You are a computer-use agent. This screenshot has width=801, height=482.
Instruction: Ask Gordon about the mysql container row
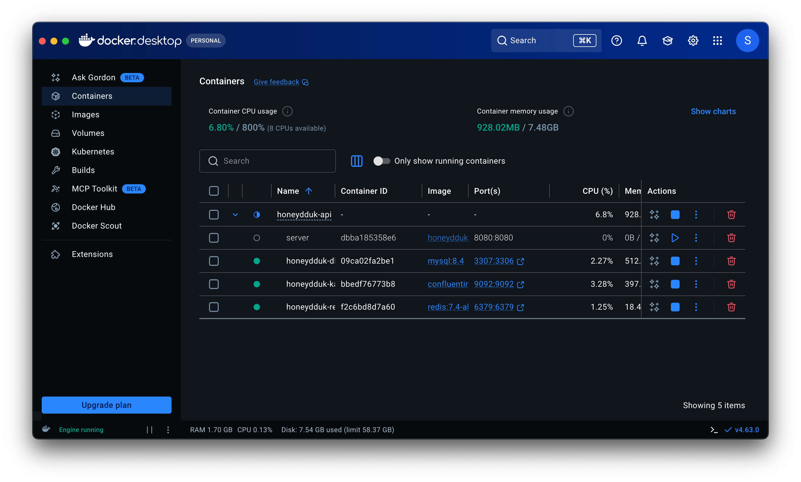654,261
